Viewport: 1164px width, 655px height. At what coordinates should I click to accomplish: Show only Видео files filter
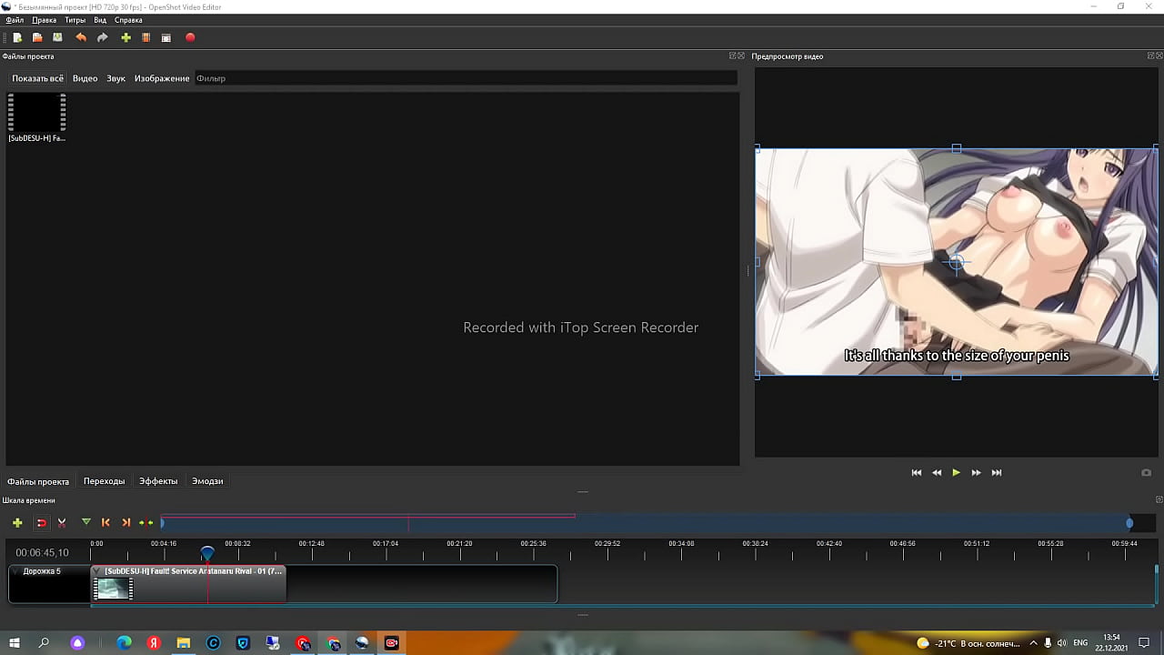[85, 78]
